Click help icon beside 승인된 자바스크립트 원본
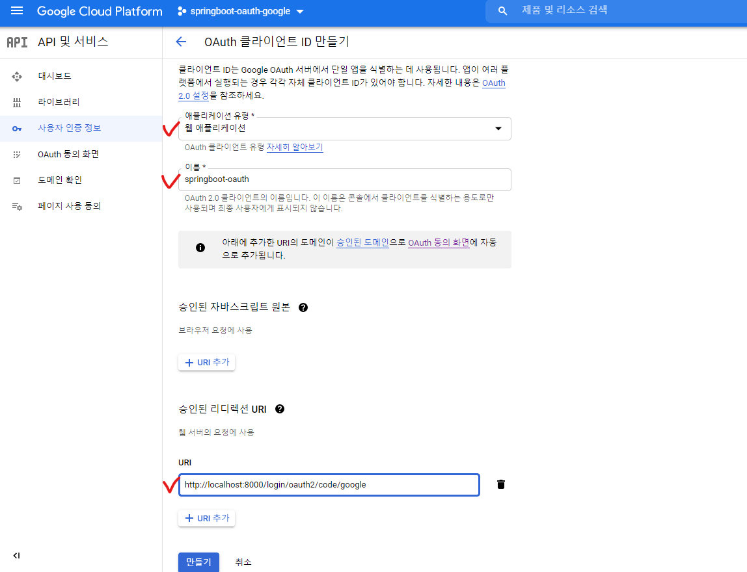 pos(303,307)
